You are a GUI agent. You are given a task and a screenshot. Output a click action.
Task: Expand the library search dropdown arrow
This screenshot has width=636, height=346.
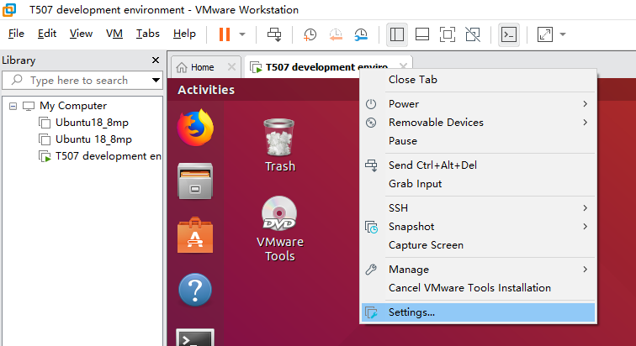(x=156, y=81)
